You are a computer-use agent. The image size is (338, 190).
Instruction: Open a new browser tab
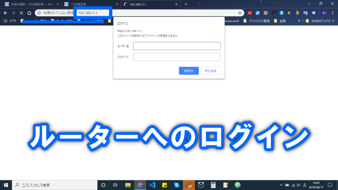[x=186, y=4]
